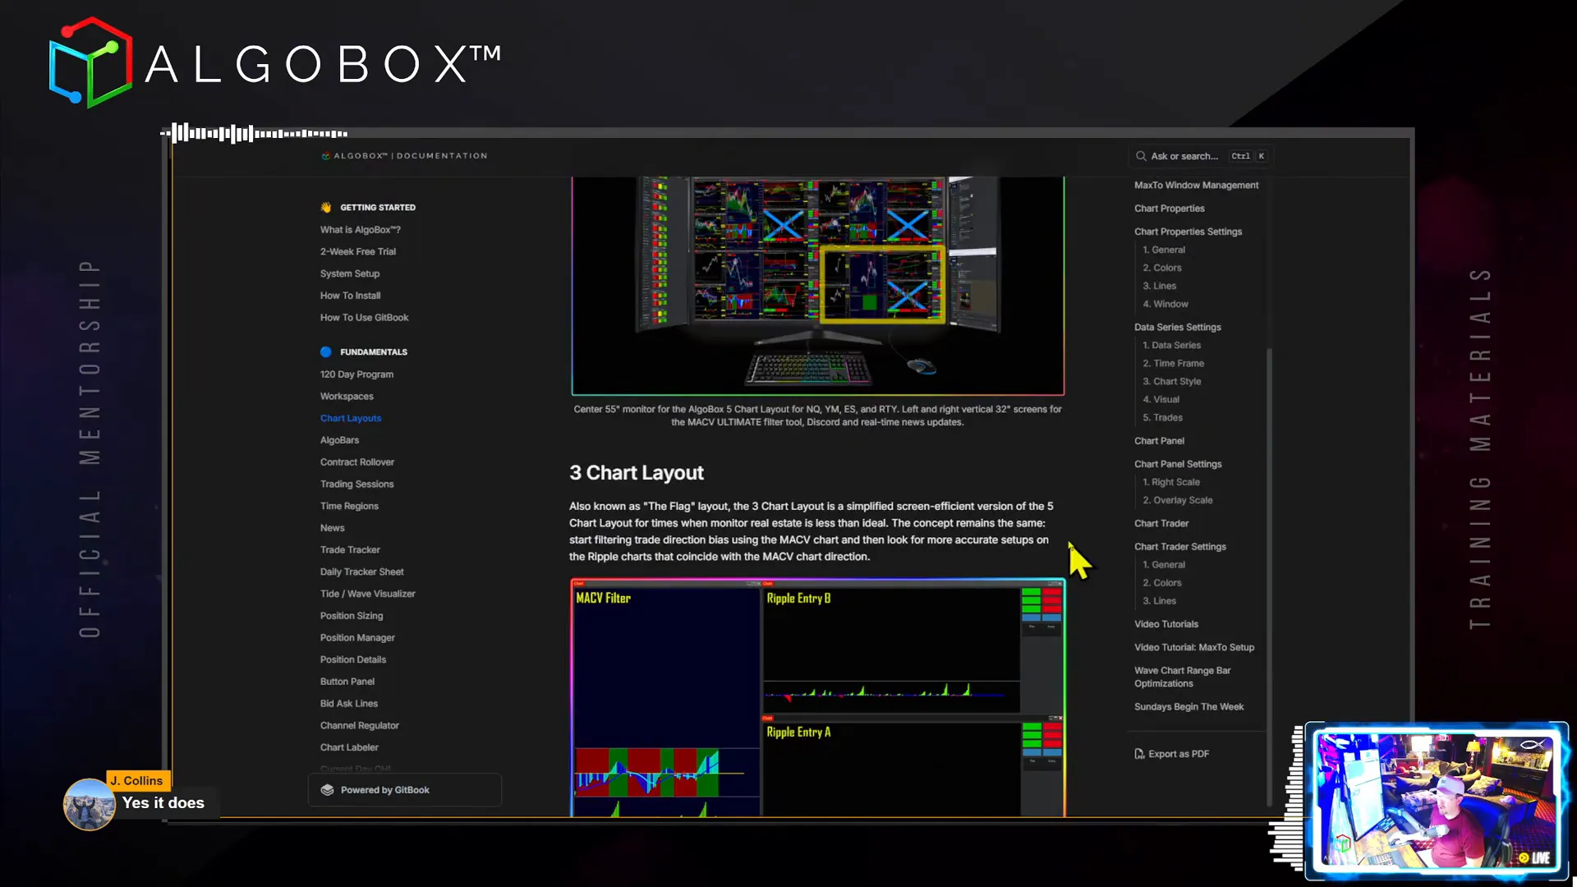Select the active Chart Layouts item
This screenshot has height=887, width=1577.
tap(351, 418)
